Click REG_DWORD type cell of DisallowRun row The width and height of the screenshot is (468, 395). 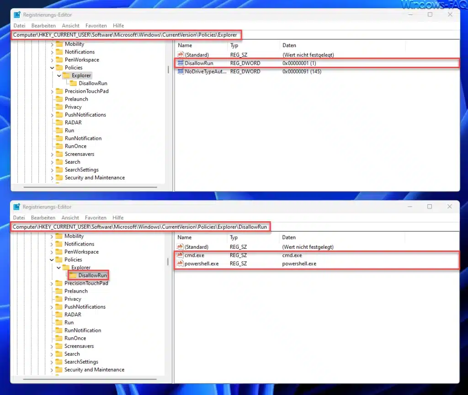coord(245,63)
